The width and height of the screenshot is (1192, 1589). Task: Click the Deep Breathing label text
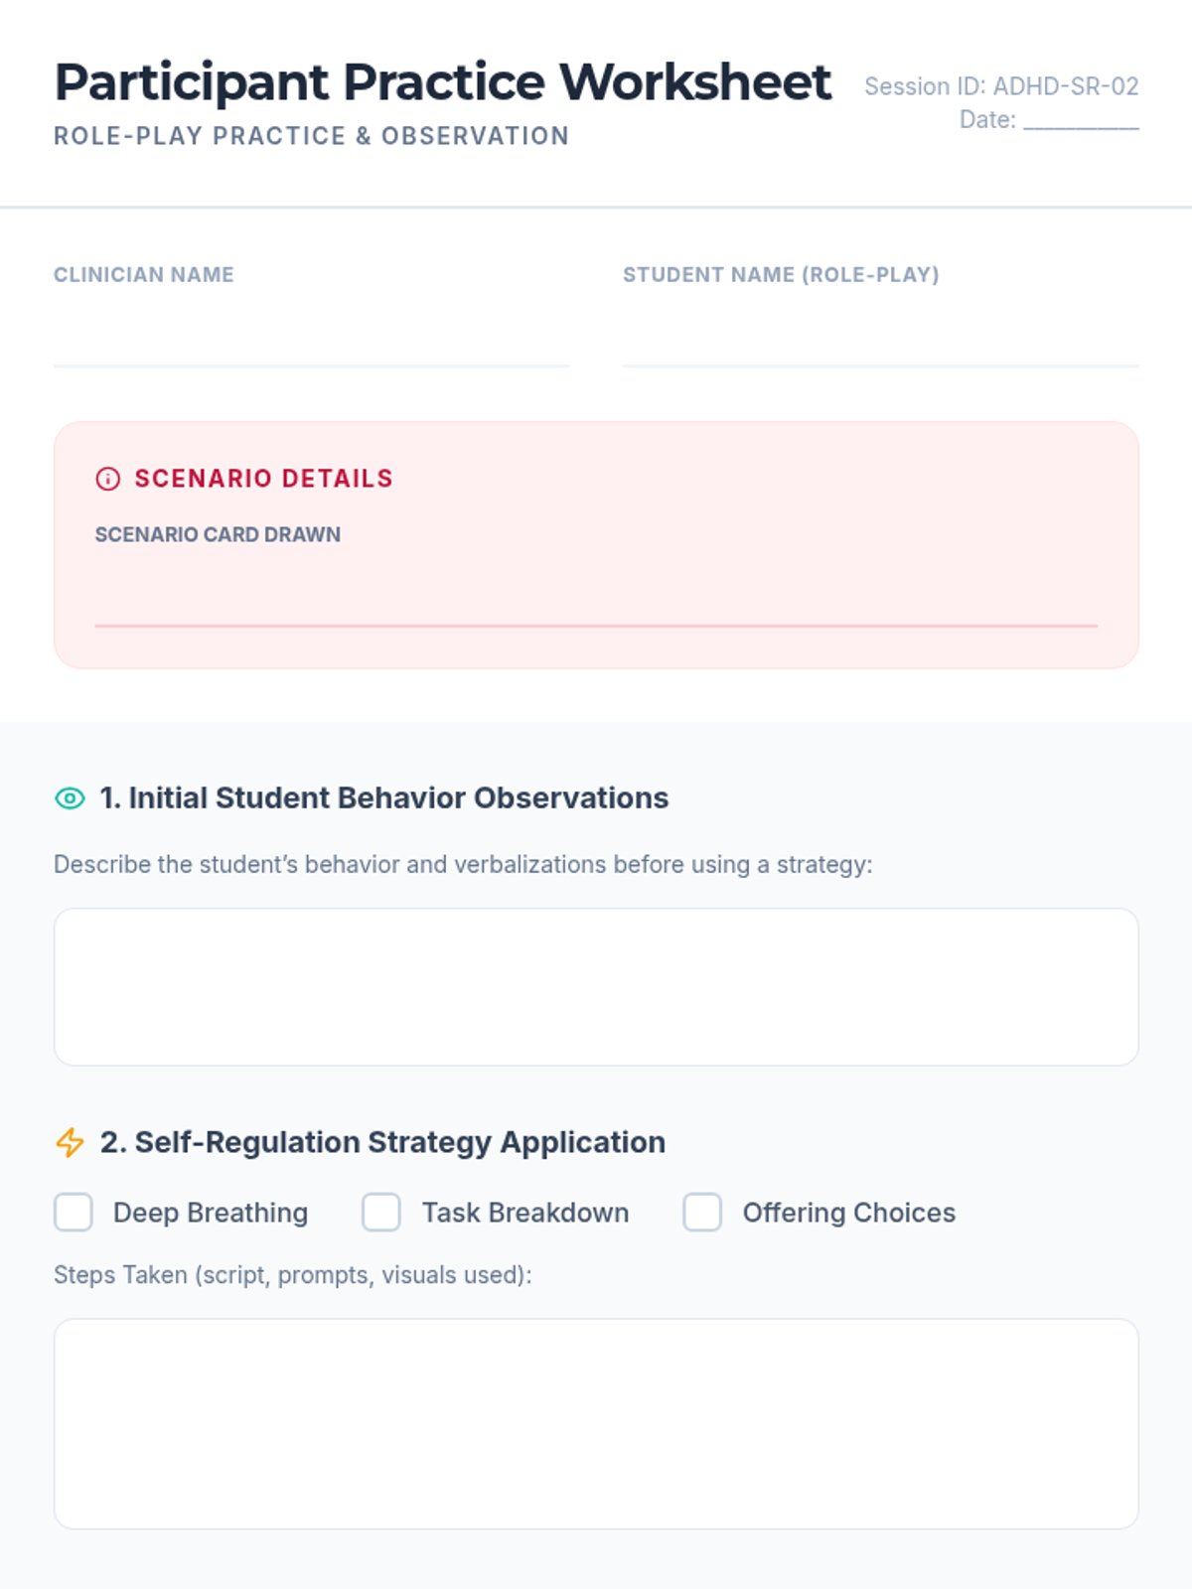(211, 1213)
